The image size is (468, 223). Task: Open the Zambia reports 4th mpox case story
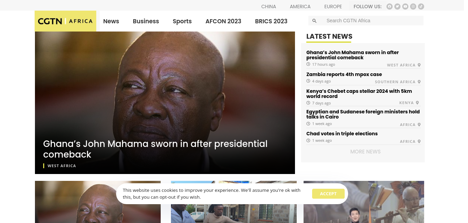click(x=344, y=74)
